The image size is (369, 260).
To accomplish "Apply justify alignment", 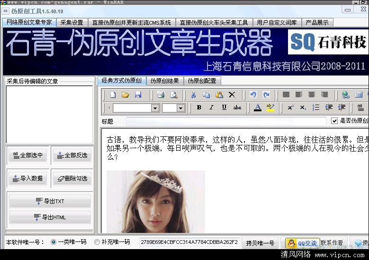I will tap(286, 95).
